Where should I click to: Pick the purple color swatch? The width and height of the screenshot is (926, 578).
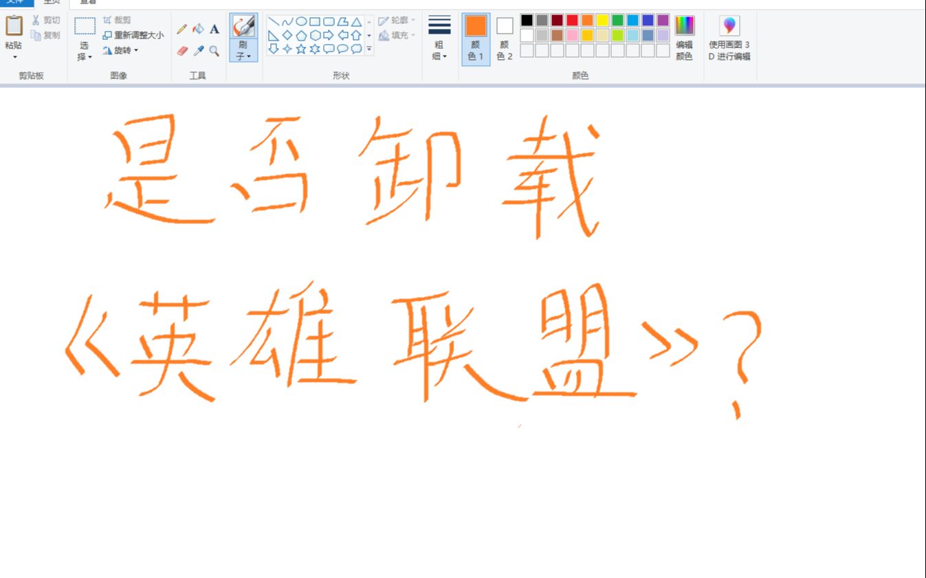(x=663, y=21)
